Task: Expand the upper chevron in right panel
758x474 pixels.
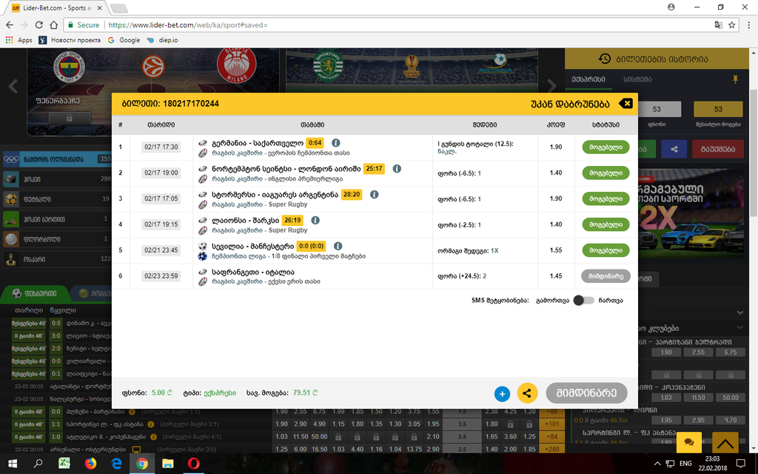Action: [x=739, y=313]
